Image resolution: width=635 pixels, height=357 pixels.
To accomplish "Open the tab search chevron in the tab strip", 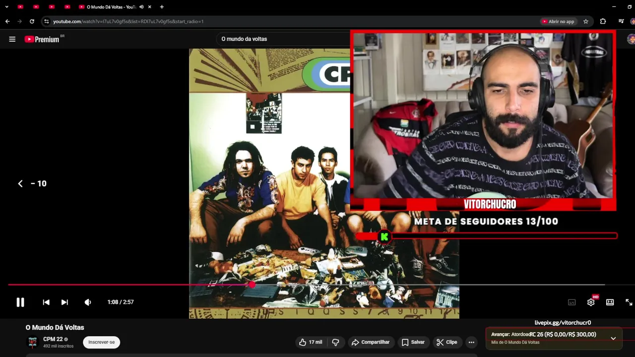I will (x=6, y=7).
